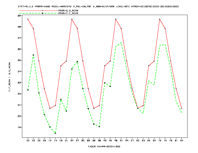Click red observed plus marker at hour 36
Viewport: 198px width, 153px height.
[94, 108]
